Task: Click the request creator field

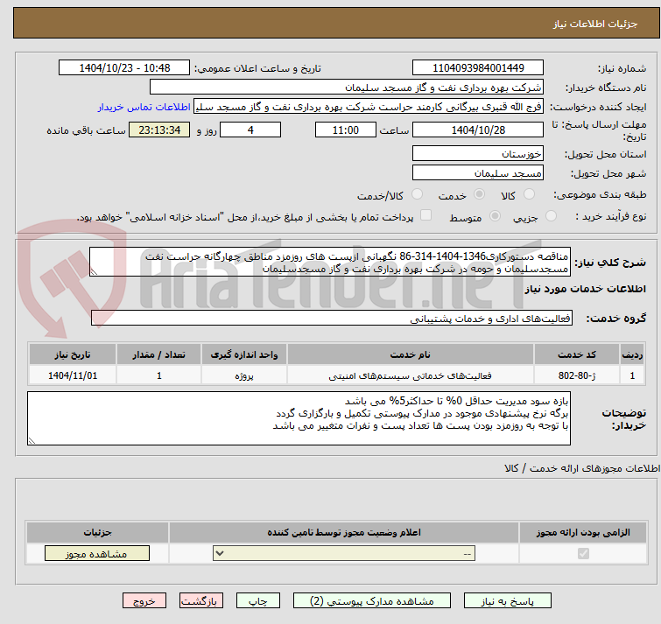Action: [369, 107]
